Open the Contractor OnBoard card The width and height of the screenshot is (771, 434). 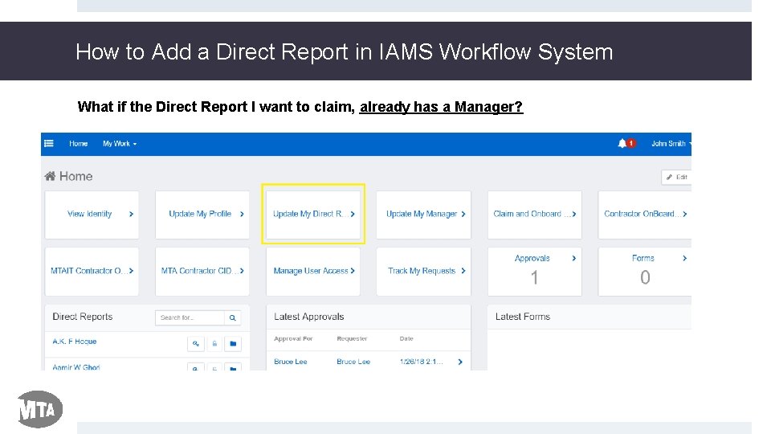645,215
